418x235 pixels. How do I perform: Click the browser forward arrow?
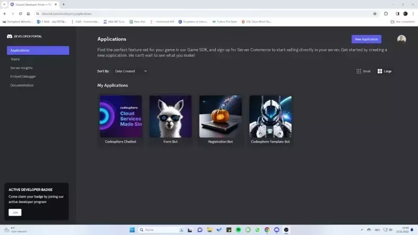[13, 14]
